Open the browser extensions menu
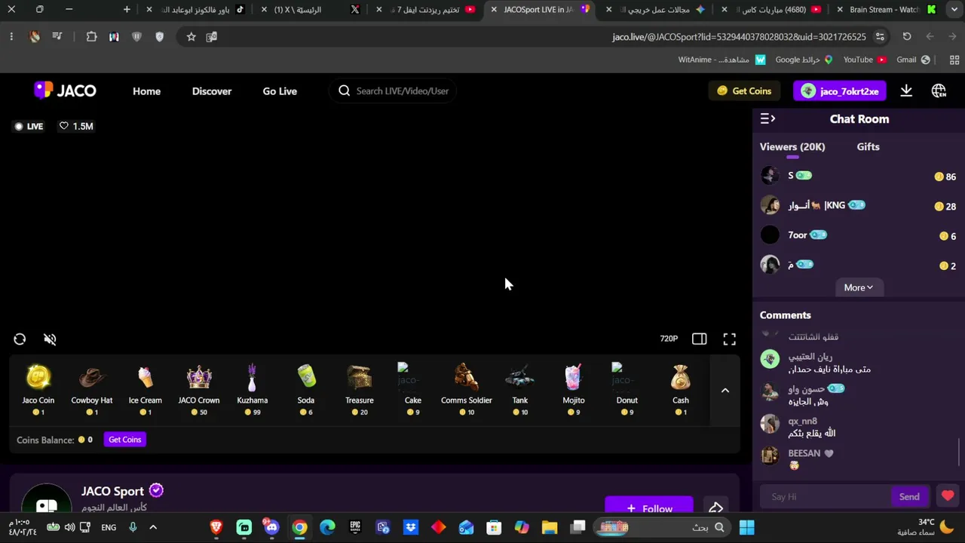This screenshot has height=543, width=965. pyautogui.click(x=92, y=37)
